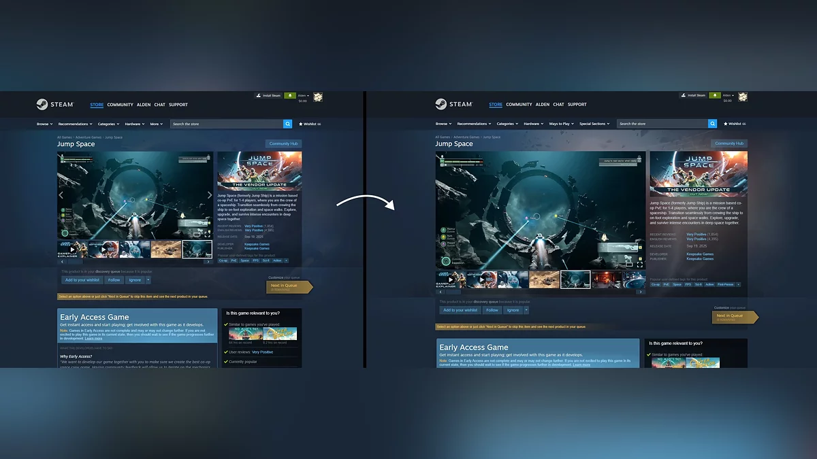Select the SUPPORT tab in the right Steam page
Image resolution: width=817 pixels, height=459 pixels.
577,105
